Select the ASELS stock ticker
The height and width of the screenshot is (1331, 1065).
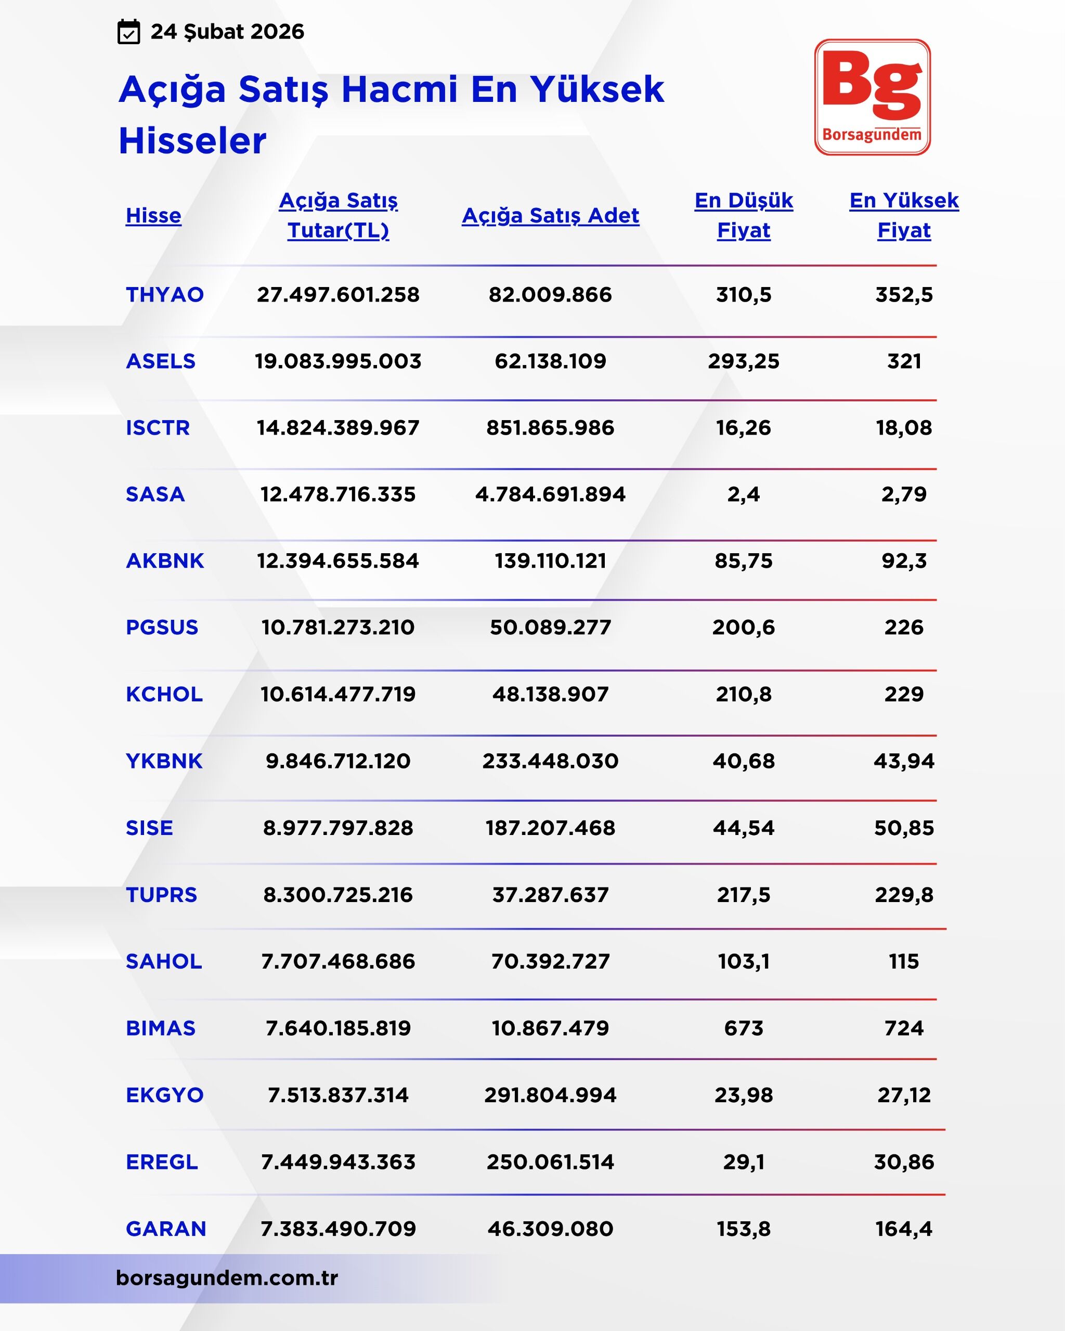click(161, 361)
